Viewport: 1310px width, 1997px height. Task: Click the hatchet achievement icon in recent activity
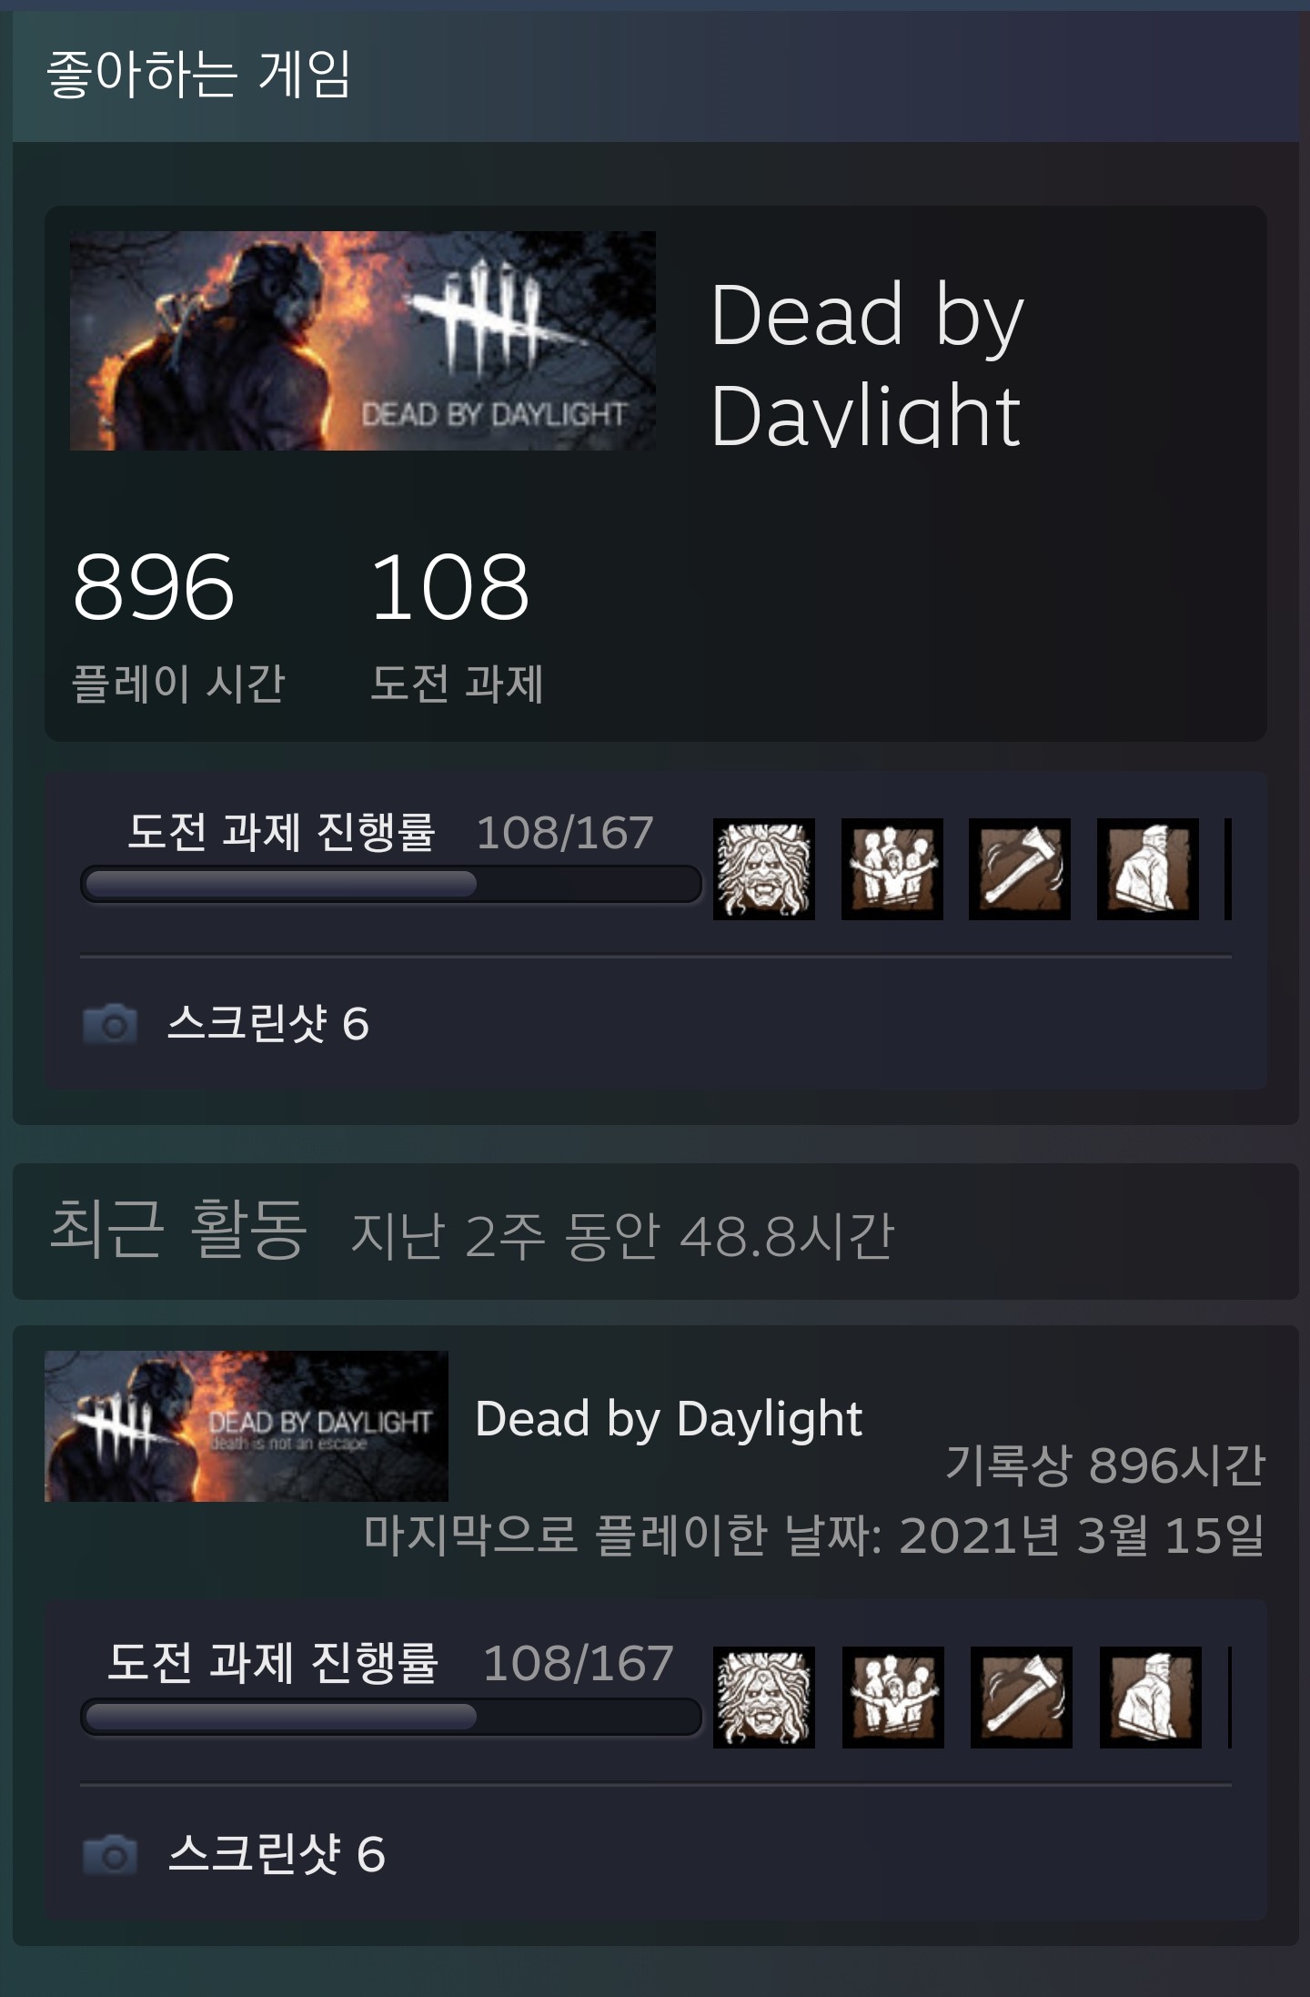coord(1022,1698)
